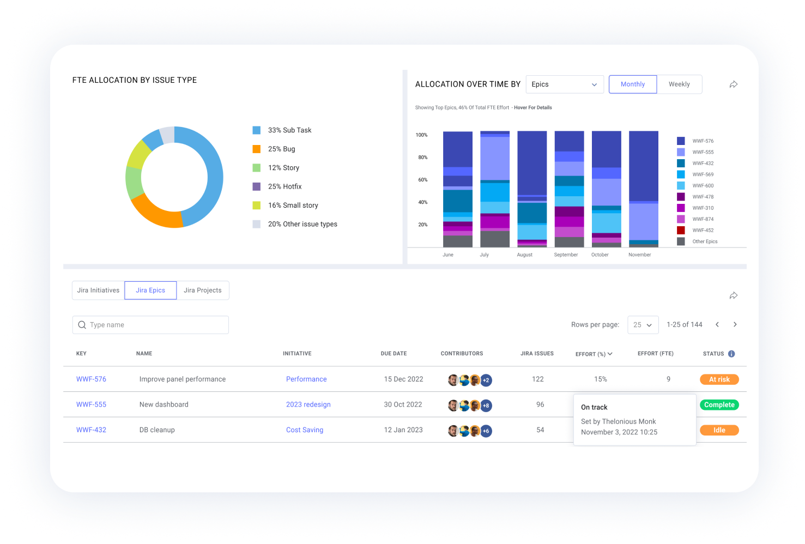Open the rows per page dropdown
Viewport: 805px width, 544px height.
click(643, 325)
